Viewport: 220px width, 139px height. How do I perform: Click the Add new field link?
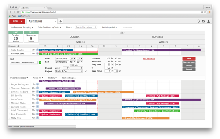click(149, 59)
